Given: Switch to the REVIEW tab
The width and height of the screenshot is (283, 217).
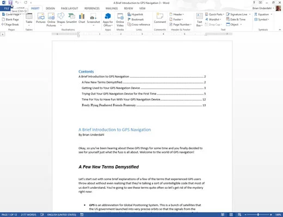Looking at the screenshot, I should 128,8.
